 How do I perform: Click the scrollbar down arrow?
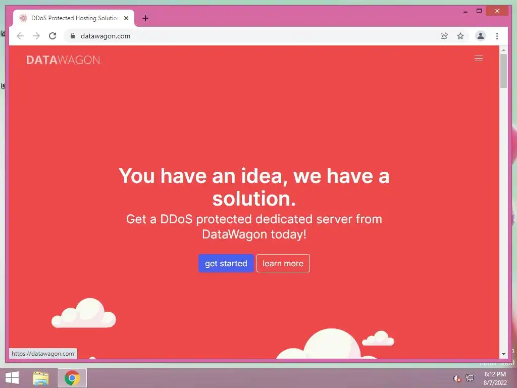tap(503, 354)
